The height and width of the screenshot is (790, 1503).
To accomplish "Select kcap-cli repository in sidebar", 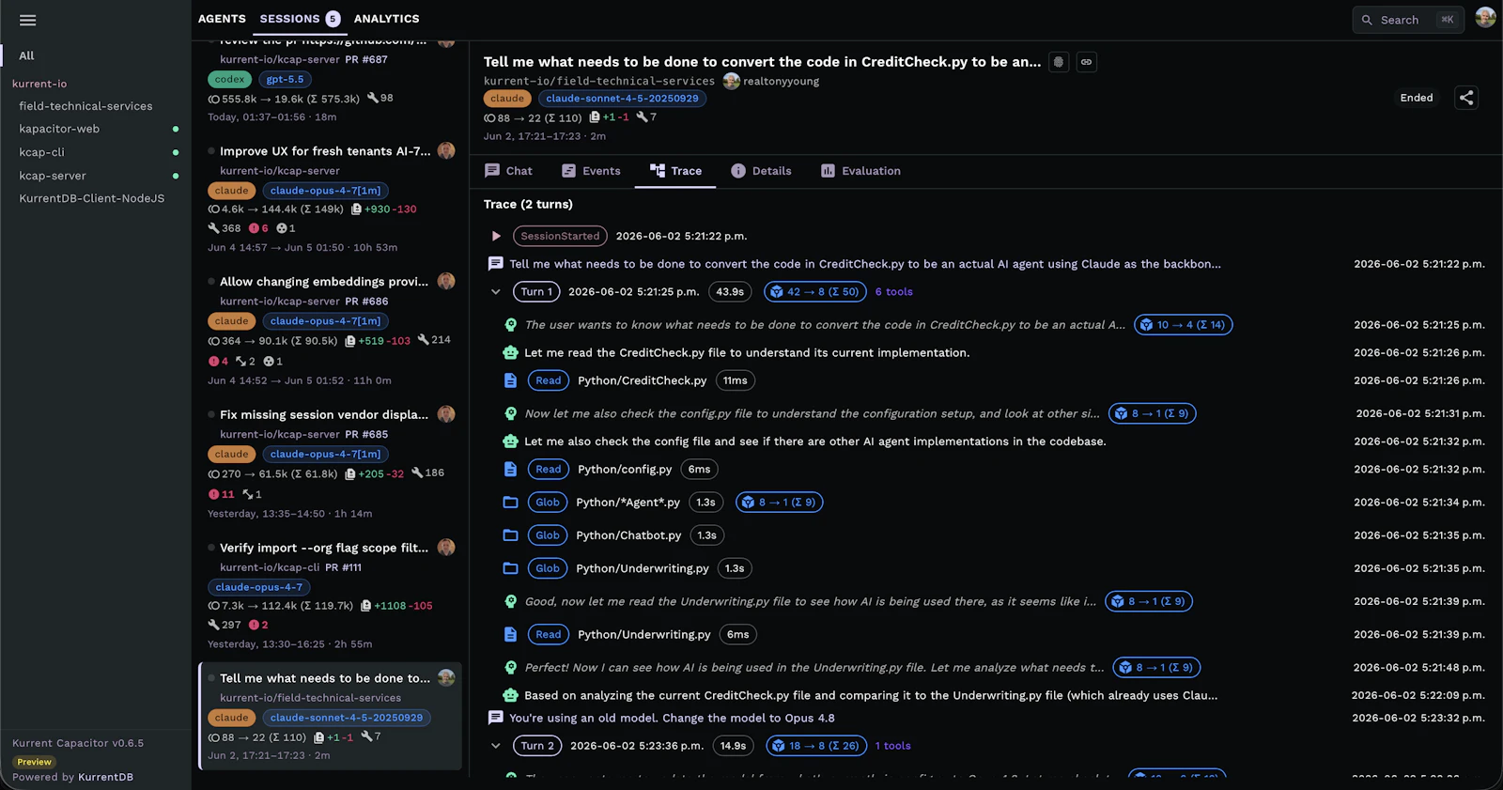I will (42, 152).
